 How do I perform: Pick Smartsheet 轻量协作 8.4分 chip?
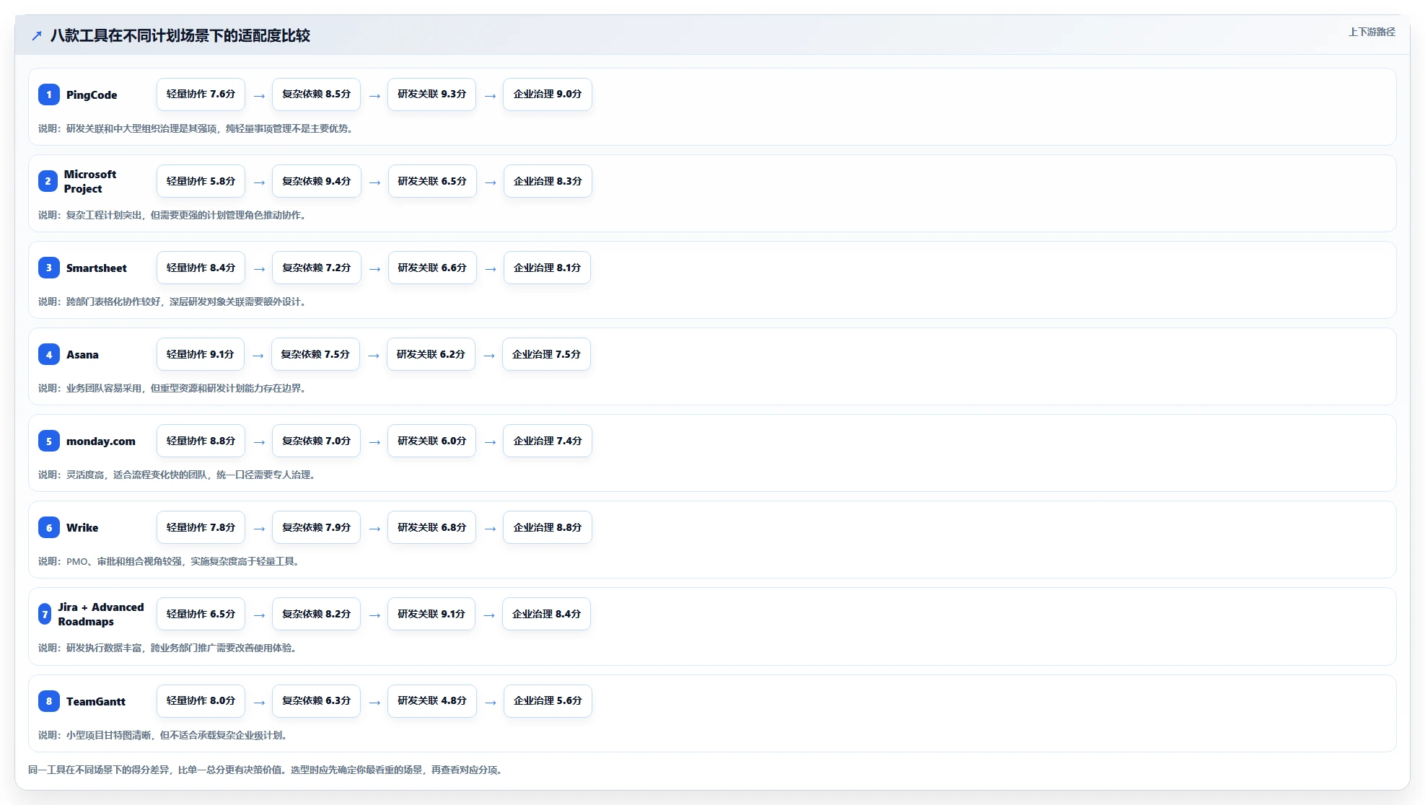[201, 268]
